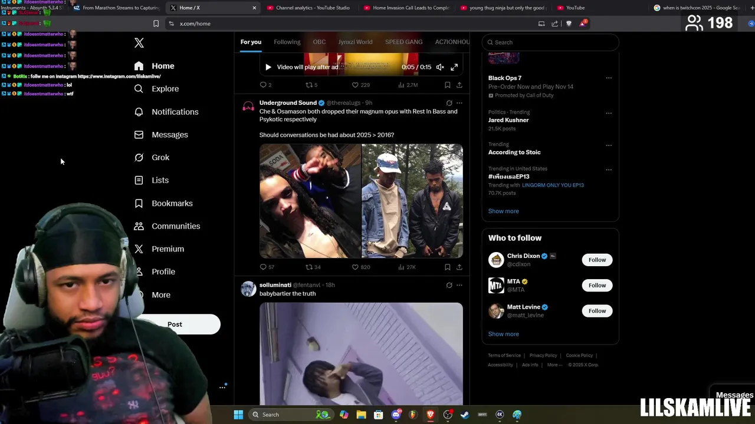Open File Explorer from the taskbar
This screenshot has height=424, width=755.
click(x=361, y=415)
